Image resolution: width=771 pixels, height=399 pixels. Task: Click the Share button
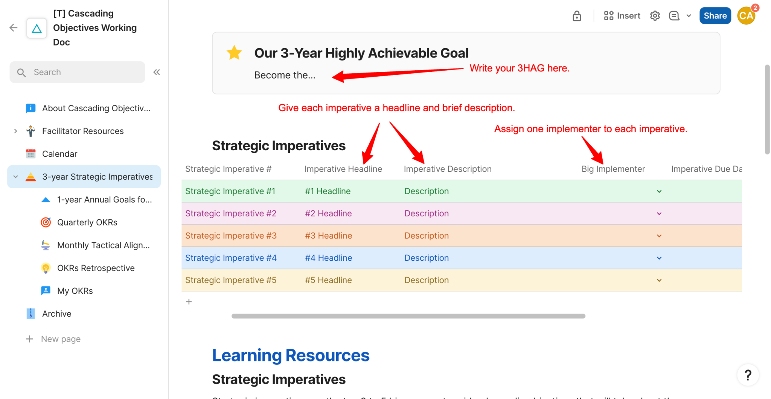pyautogui.click(x=715, y=16)
